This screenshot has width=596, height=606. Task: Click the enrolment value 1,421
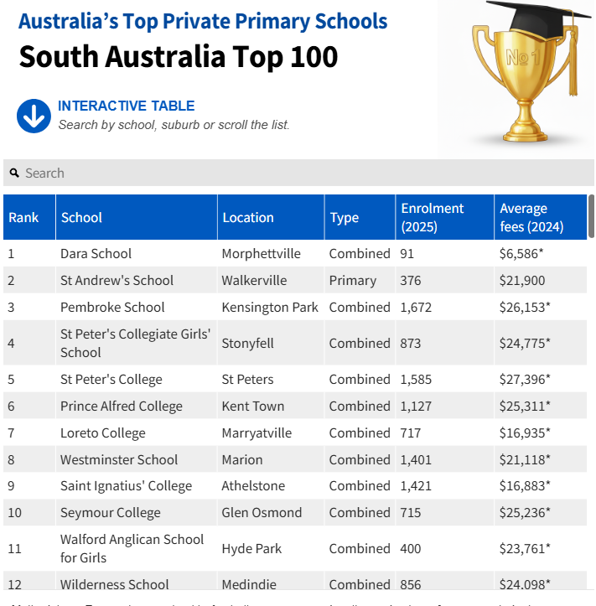416,486
